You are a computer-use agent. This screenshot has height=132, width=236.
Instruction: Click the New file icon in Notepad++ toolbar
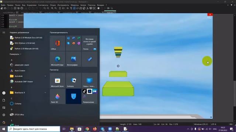point(2,8)
